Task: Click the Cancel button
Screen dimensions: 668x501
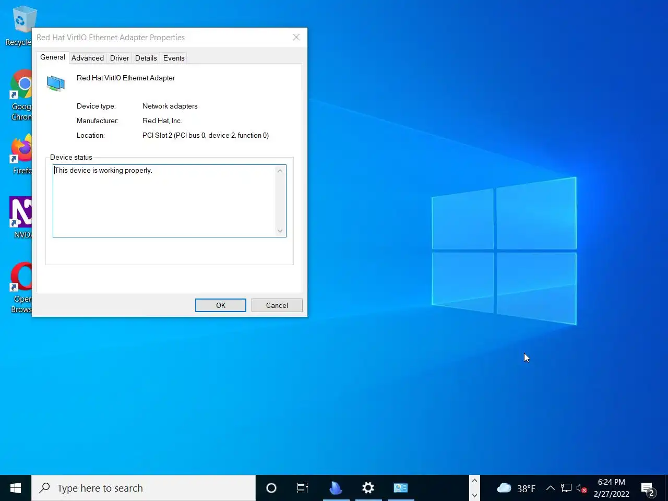Action: (x=277, y=305)
